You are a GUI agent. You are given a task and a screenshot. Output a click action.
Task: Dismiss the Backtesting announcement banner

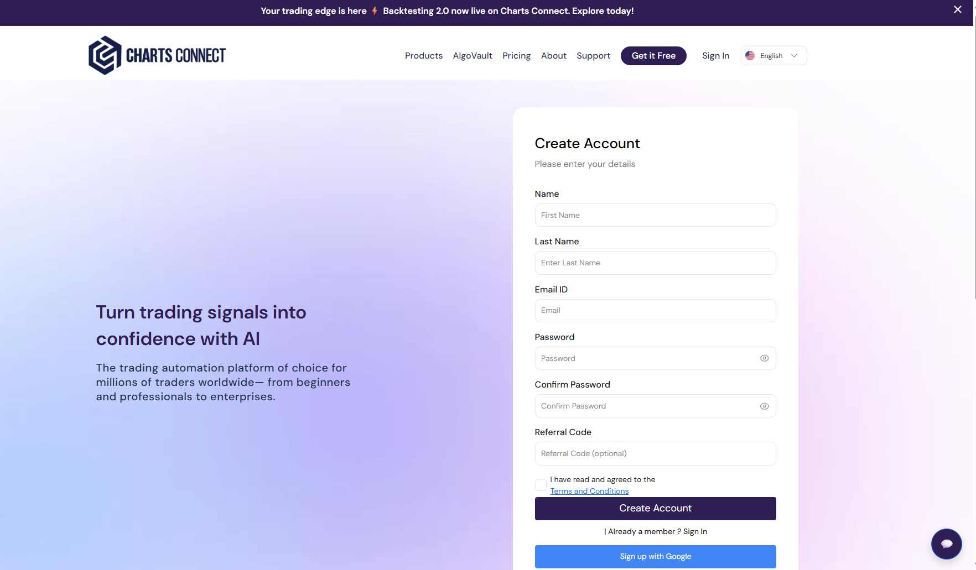pyautogui.click(x=958, y=10)
